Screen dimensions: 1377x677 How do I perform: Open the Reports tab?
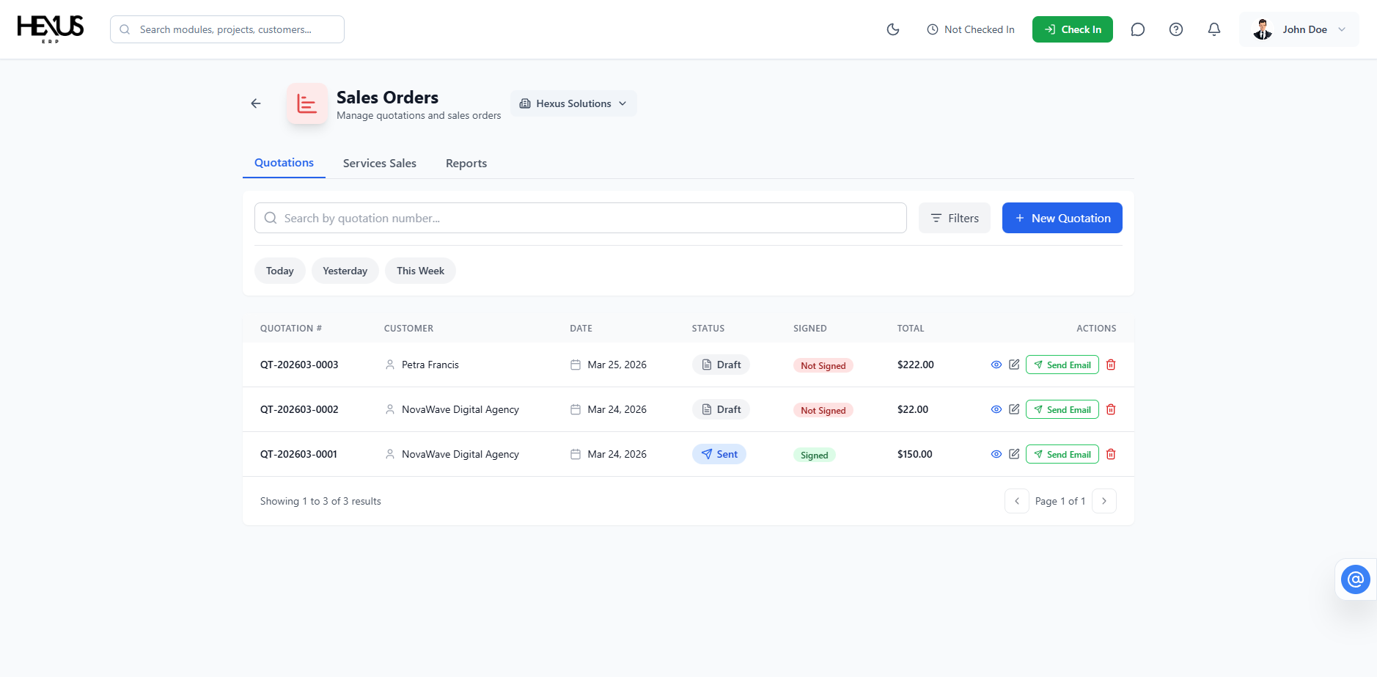[x=466, y=164]
